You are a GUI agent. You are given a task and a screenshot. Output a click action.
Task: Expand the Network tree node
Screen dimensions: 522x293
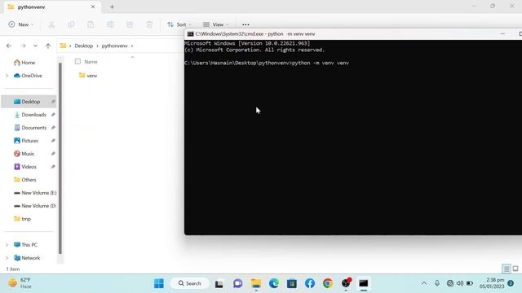[x=7, y=258]
